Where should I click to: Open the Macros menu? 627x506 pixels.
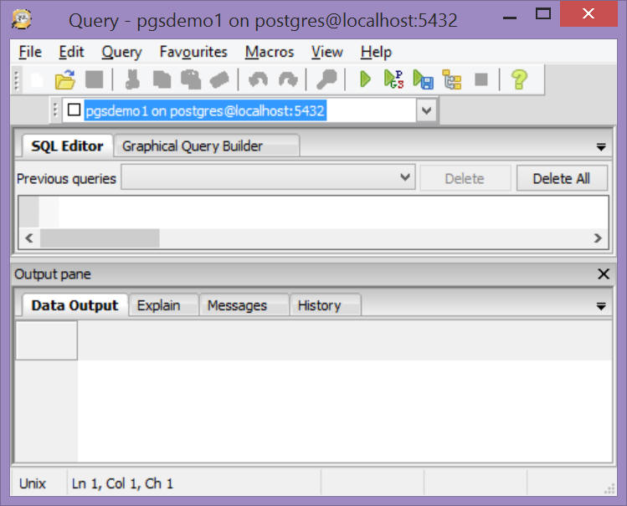coord(270,52)
